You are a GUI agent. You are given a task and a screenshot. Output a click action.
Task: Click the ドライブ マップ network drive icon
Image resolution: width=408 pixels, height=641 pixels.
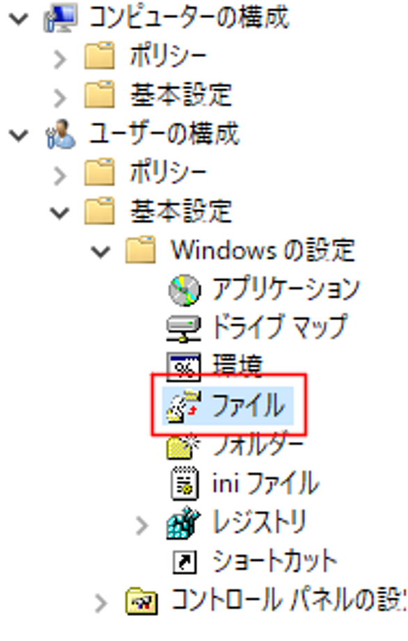pos(183,329)
